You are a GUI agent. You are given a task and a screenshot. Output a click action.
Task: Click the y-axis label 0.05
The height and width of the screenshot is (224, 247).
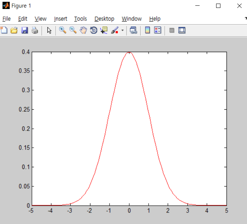pyautogui.click(x=24, y=186)
